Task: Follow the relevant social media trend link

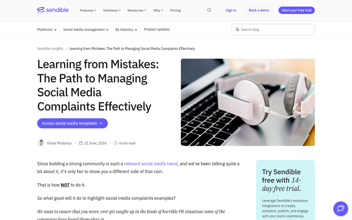Action: coord(151,164)
